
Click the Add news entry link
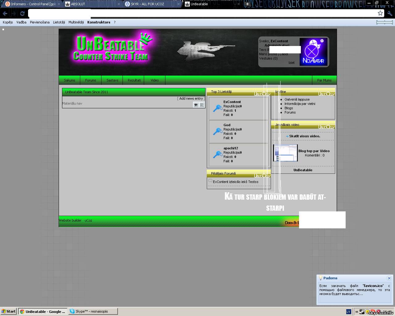click(x=191, y=98)
